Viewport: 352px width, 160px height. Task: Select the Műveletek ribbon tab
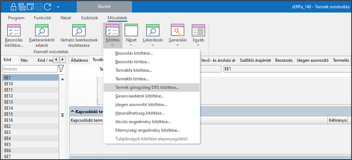[x=117, y=18]
